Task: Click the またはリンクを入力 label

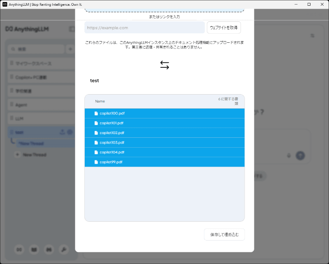Action: coord(164,17)
